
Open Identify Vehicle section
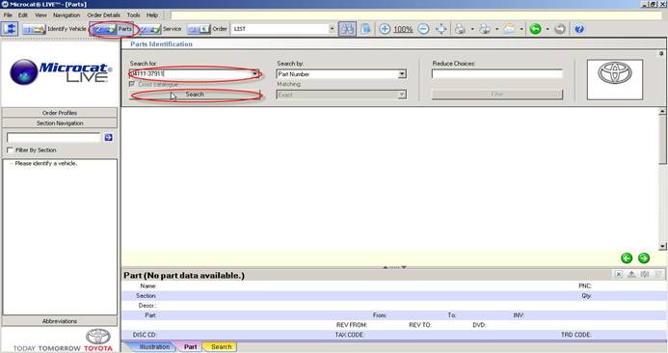pyautogui.click(x=54, y=29)
